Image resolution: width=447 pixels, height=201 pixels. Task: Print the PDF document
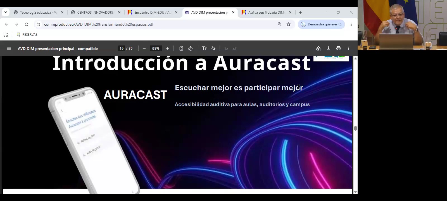[x=339, y=48]
